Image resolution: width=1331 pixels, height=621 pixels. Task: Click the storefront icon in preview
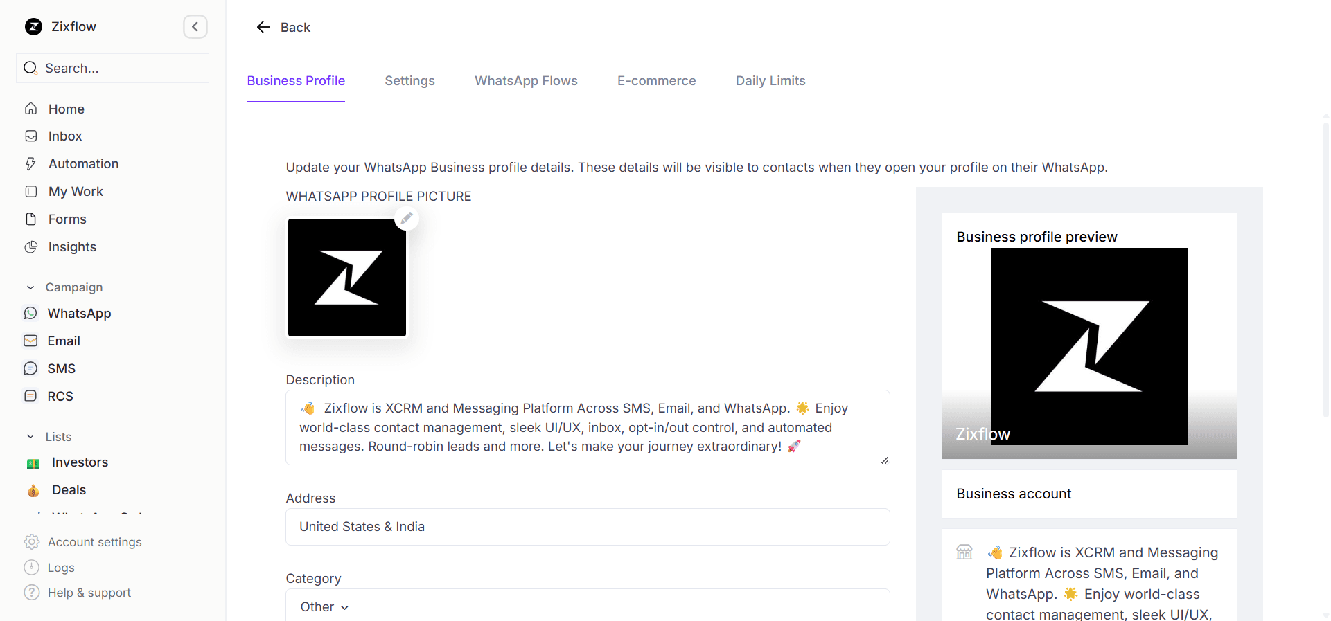point(964,552)
